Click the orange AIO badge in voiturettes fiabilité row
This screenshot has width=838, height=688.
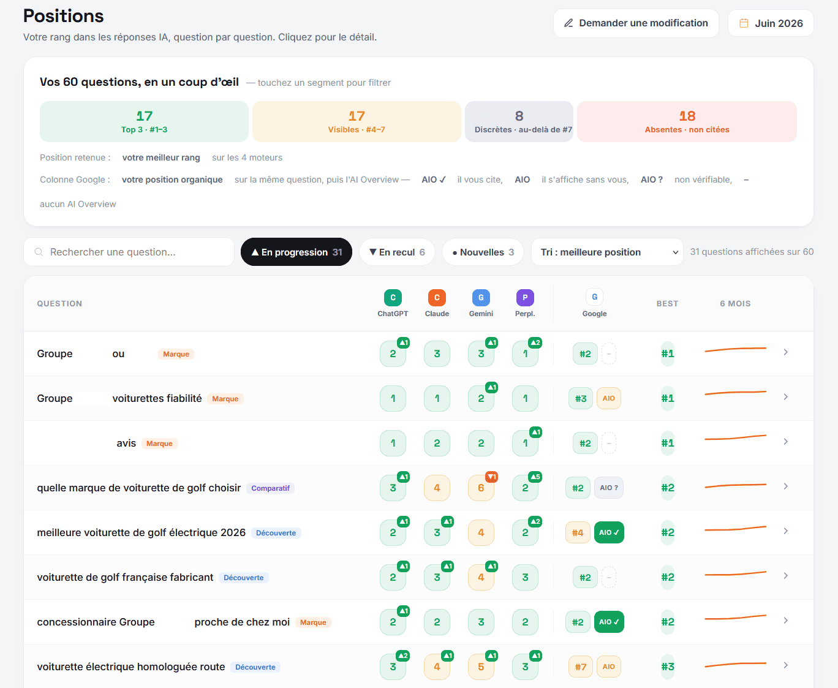(x=608, y=398)
